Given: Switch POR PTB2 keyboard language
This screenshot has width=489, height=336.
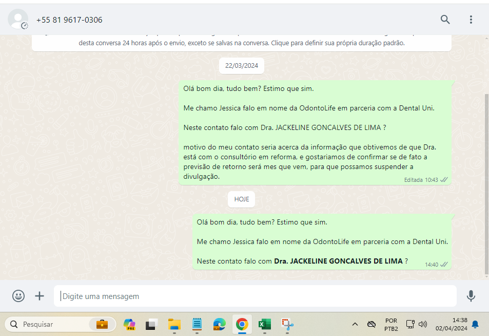Looking at the screenshot, I should click(391, 325).
